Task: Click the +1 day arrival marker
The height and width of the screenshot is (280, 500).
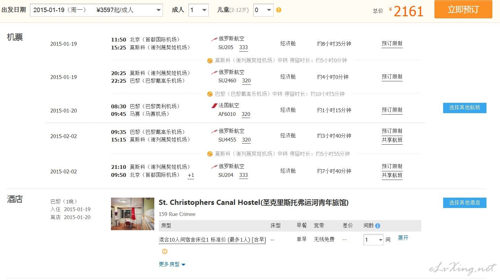Action: tap(191, 175)
